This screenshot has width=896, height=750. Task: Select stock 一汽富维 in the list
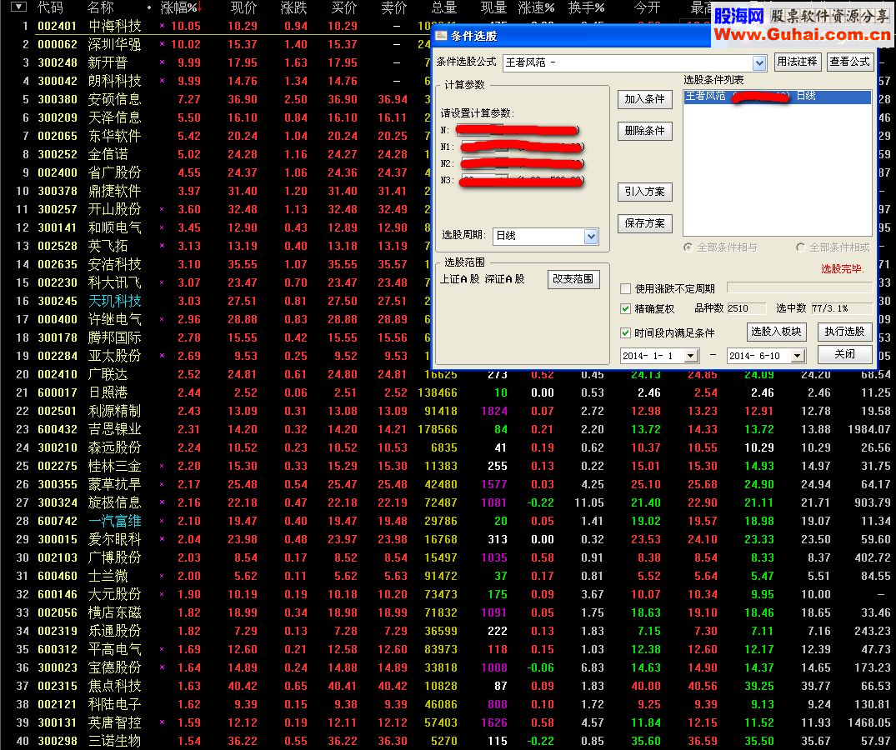[115, 521]
